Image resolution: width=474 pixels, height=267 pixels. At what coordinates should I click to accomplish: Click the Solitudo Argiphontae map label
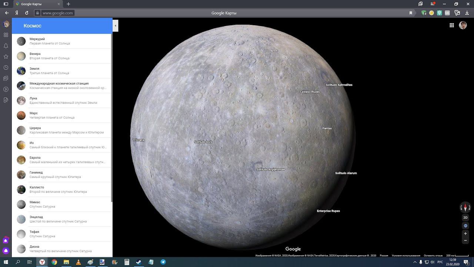pos(271,169)
